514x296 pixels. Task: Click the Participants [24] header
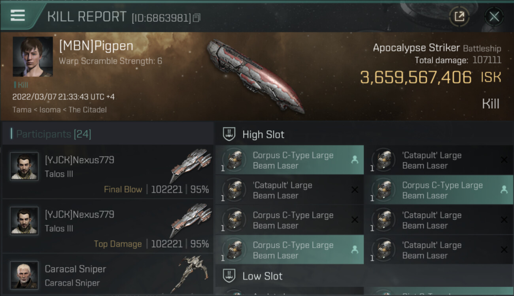pyautogui.click(x=54, y=134)
